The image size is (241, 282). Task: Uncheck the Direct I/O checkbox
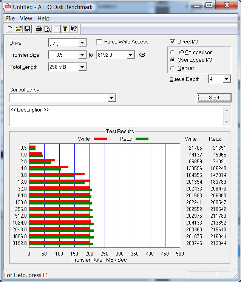tap(172, 42)
